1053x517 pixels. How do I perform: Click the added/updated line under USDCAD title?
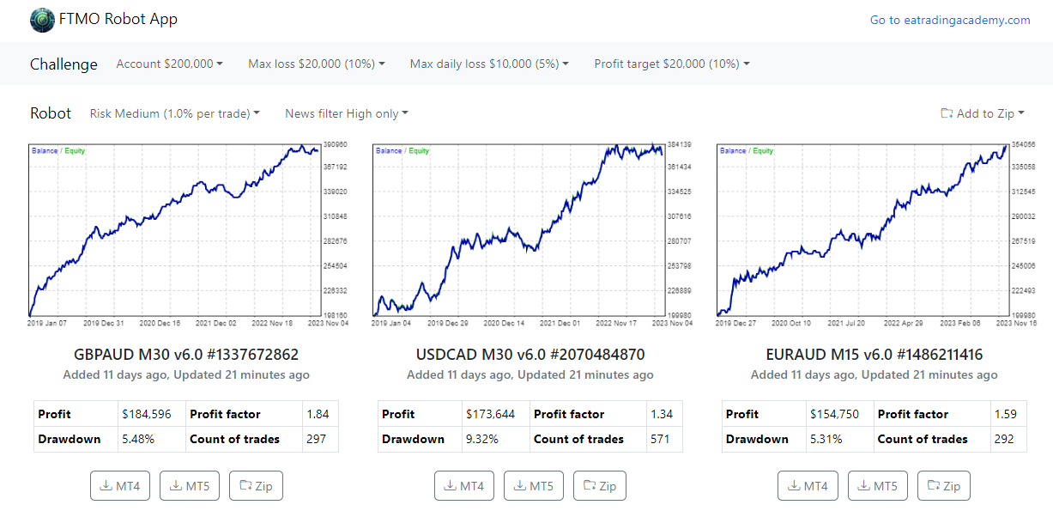pyautogui.click(x=530, y=374)
